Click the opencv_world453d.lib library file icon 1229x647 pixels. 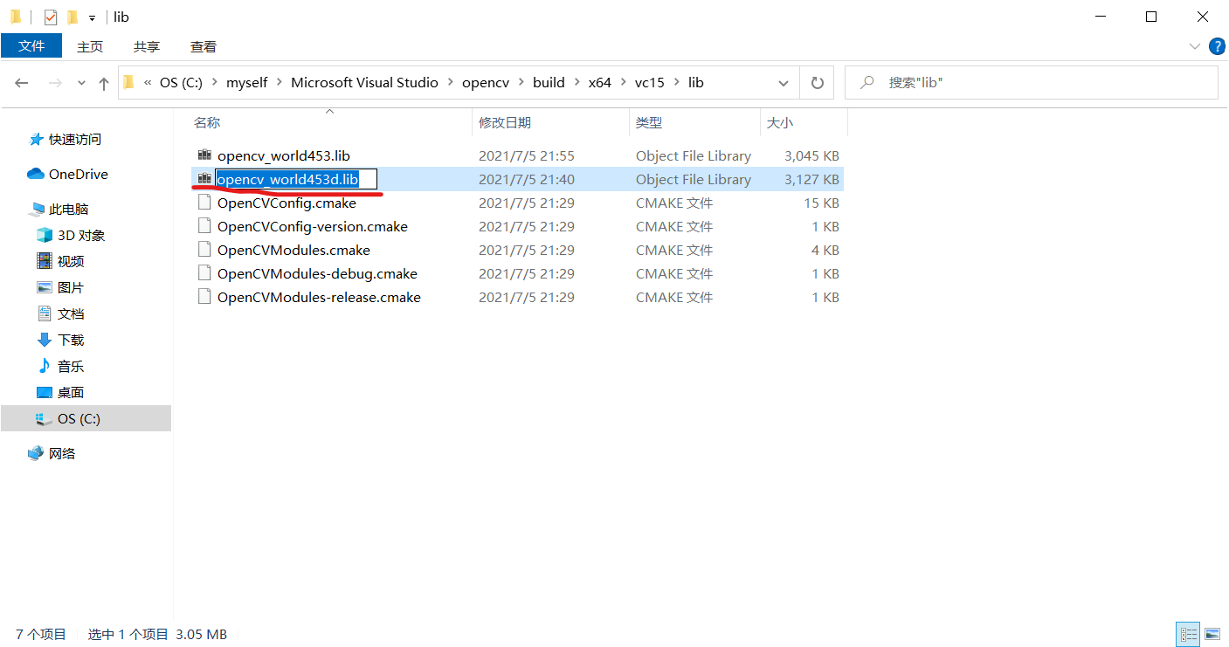point(204,179)
